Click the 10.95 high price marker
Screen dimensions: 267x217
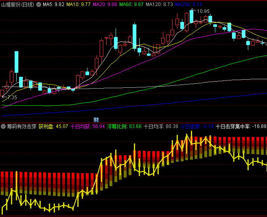point(203,11)
